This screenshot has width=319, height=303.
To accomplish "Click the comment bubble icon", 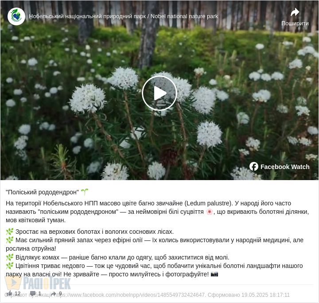I will point(33,294).
